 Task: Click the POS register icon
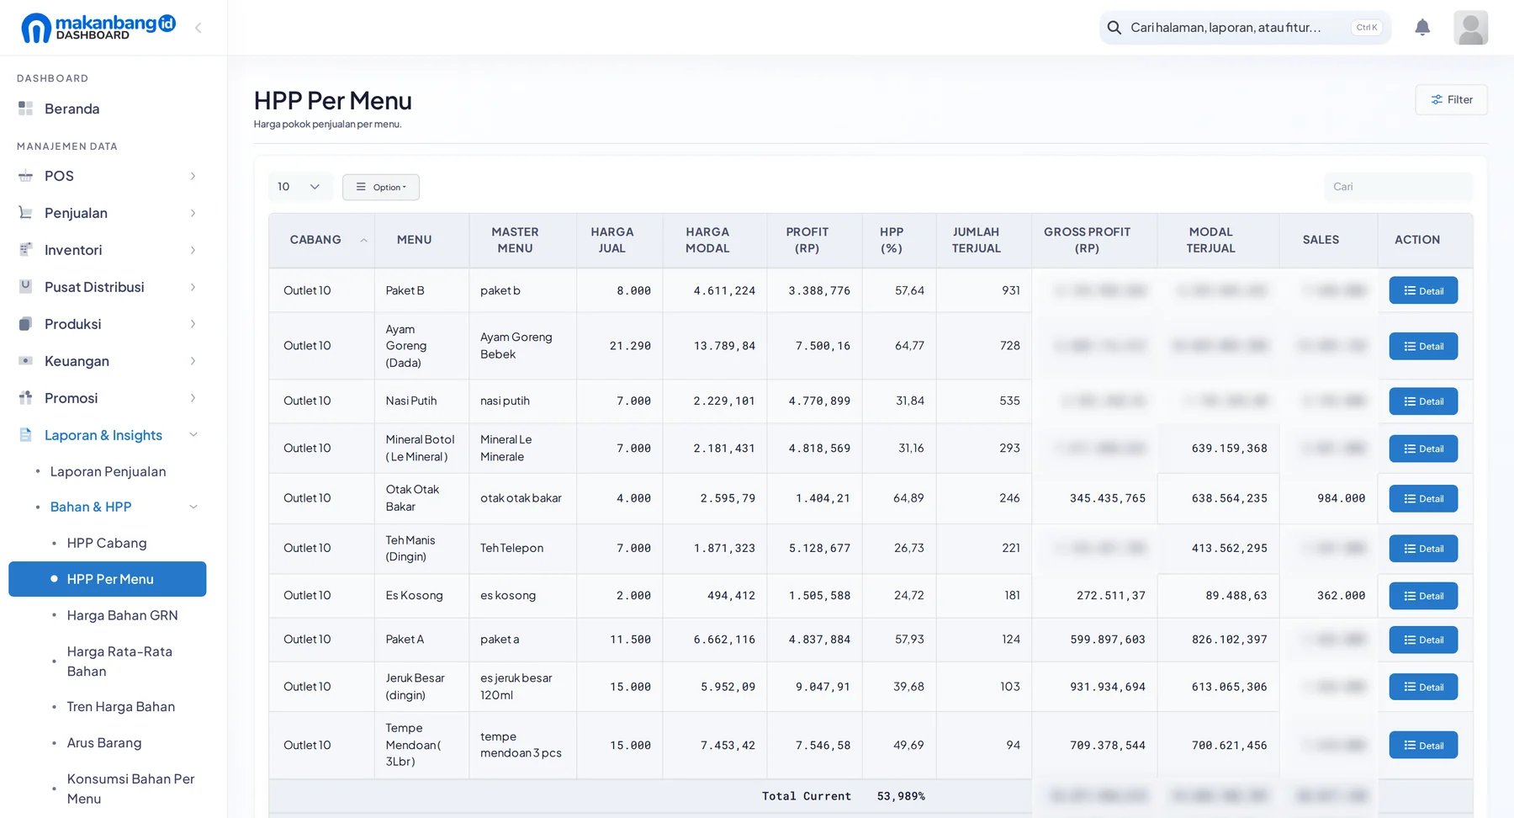(x=26, y=176)
